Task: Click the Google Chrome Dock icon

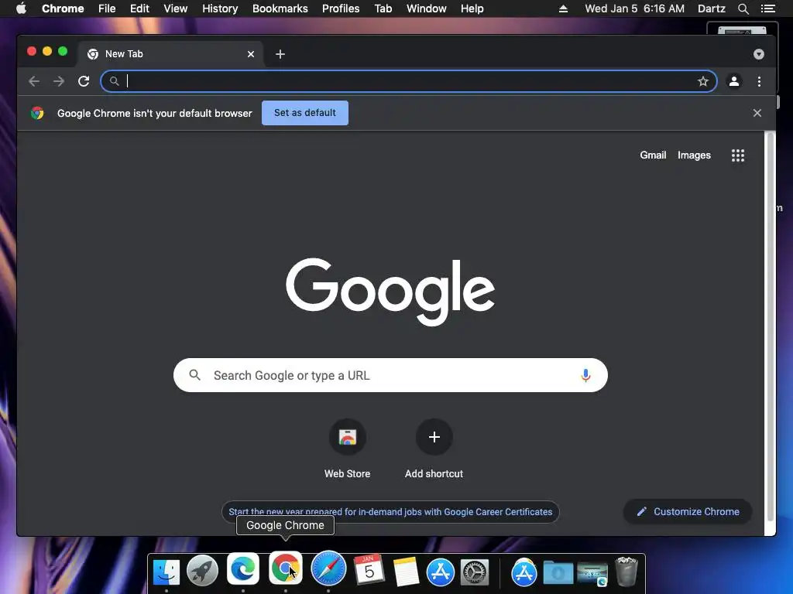Action: (x=286, y=568)
